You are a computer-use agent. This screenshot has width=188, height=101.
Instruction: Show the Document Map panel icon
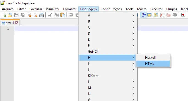pos(156,15)
